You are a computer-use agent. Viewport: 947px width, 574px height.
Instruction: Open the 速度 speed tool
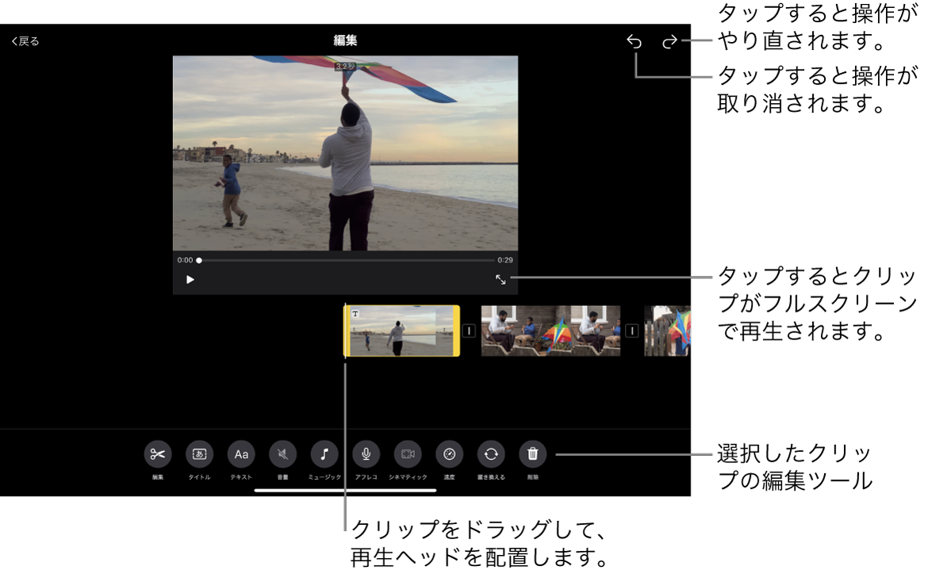coord(450,454)
